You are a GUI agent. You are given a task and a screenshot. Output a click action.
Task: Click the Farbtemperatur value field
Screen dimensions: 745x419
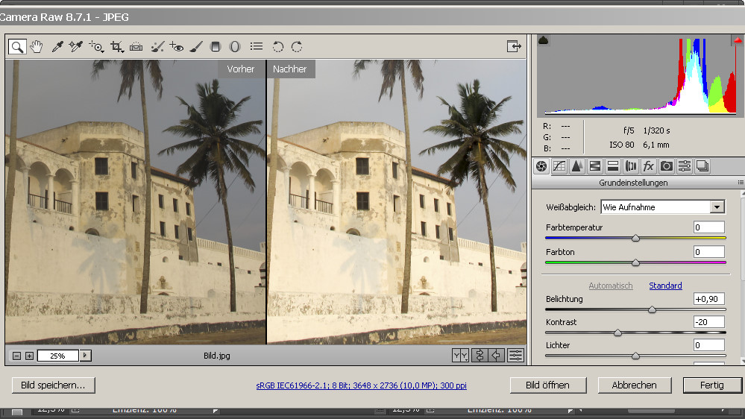coord(709,227)
